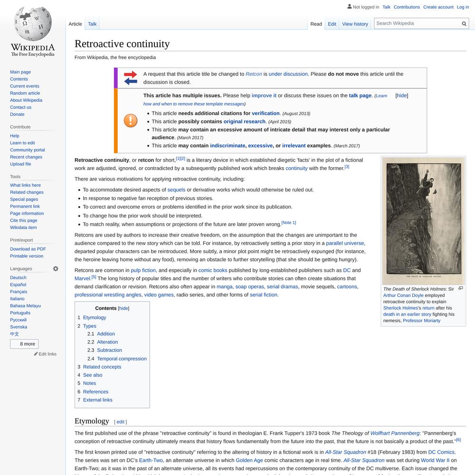Open the Death of Sherlock Holmes image

423,221
